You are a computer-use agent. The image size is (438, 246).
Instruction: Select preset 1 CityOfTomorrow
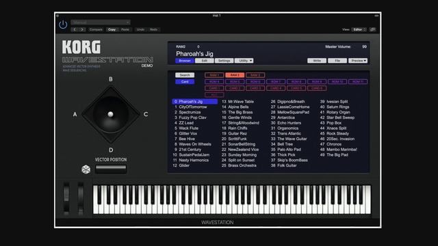[x=190, y=107]
